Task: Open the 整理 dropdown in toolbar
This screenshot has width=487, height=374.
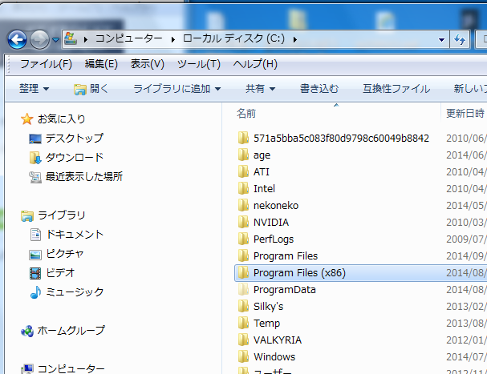Action: coord(34,89)
